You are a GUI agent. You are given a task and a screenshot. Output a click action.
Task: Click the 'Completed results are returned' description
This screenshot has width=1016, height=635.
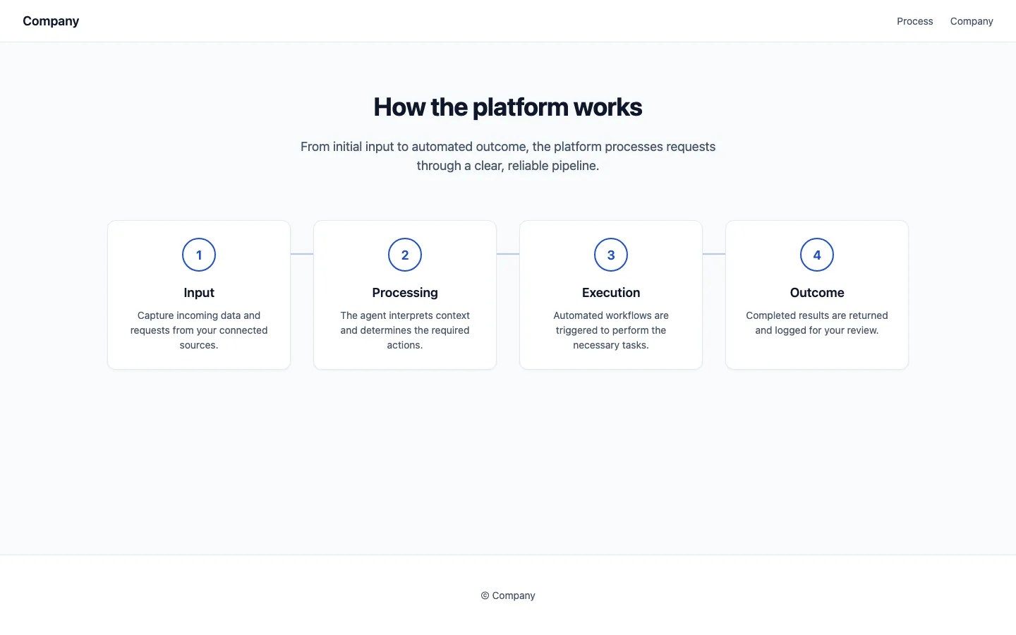pos(817,322)
